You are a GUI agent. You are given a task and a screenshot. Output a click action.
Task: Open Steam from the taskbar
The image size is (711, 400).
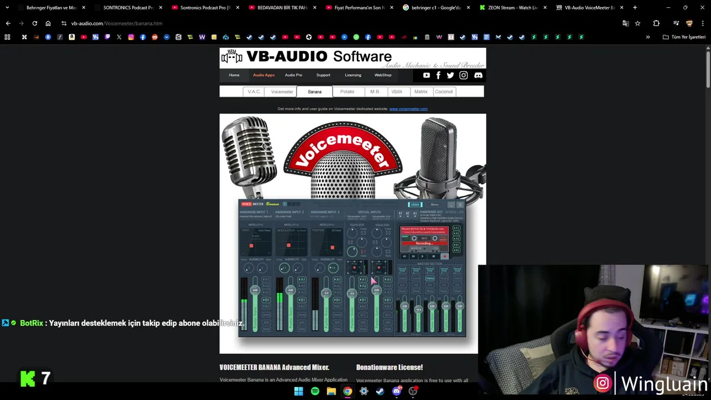point(380,391)
